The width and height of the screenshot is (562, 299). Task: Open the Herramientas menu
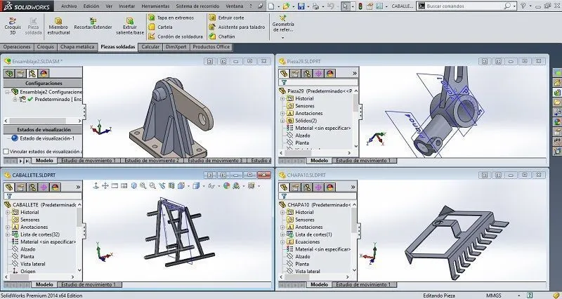click(155, 6)
